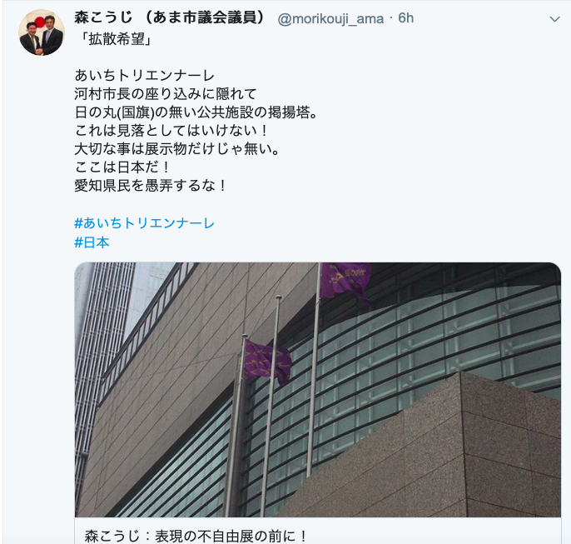The width and height of the screenshot is (571, 544).
Task: Click the これは見落としてはいけない！ line
Action: point(171,131)
